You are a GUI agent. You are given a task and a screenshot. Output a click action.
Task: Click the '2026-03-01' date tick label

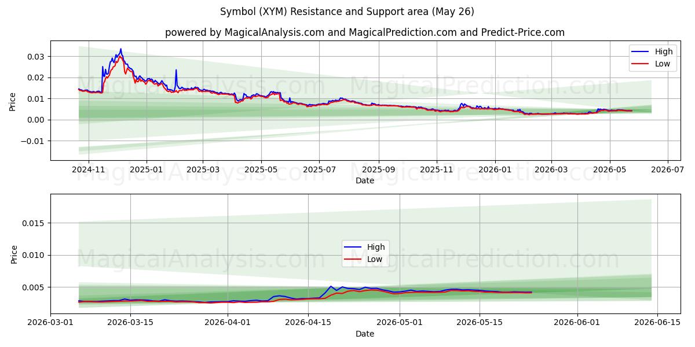[50, 322]
